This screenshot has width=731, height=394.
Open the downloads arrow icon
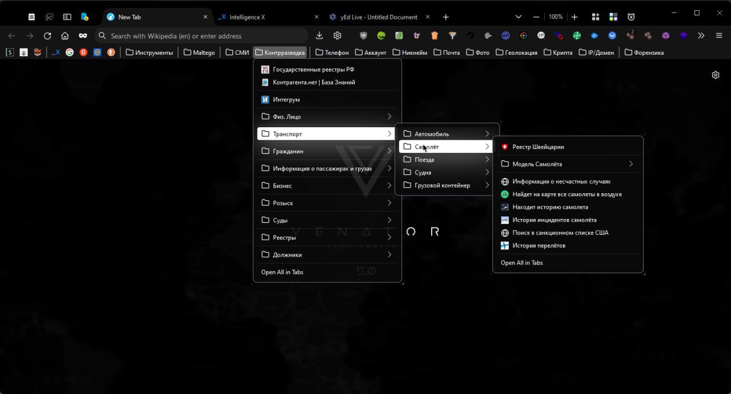pos(319,35)
